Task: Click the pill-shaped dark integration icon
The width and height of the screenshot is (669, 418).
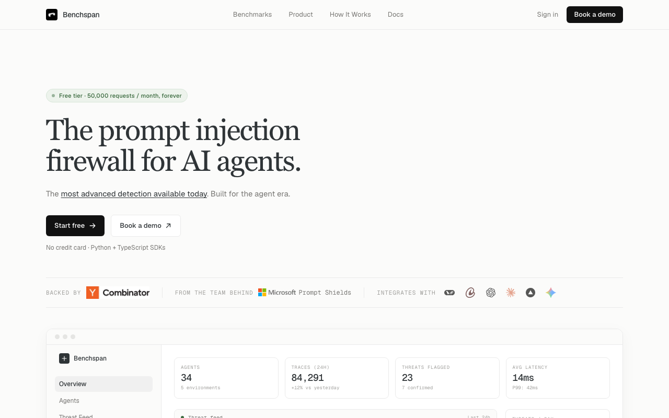Action: click(449, 293)
